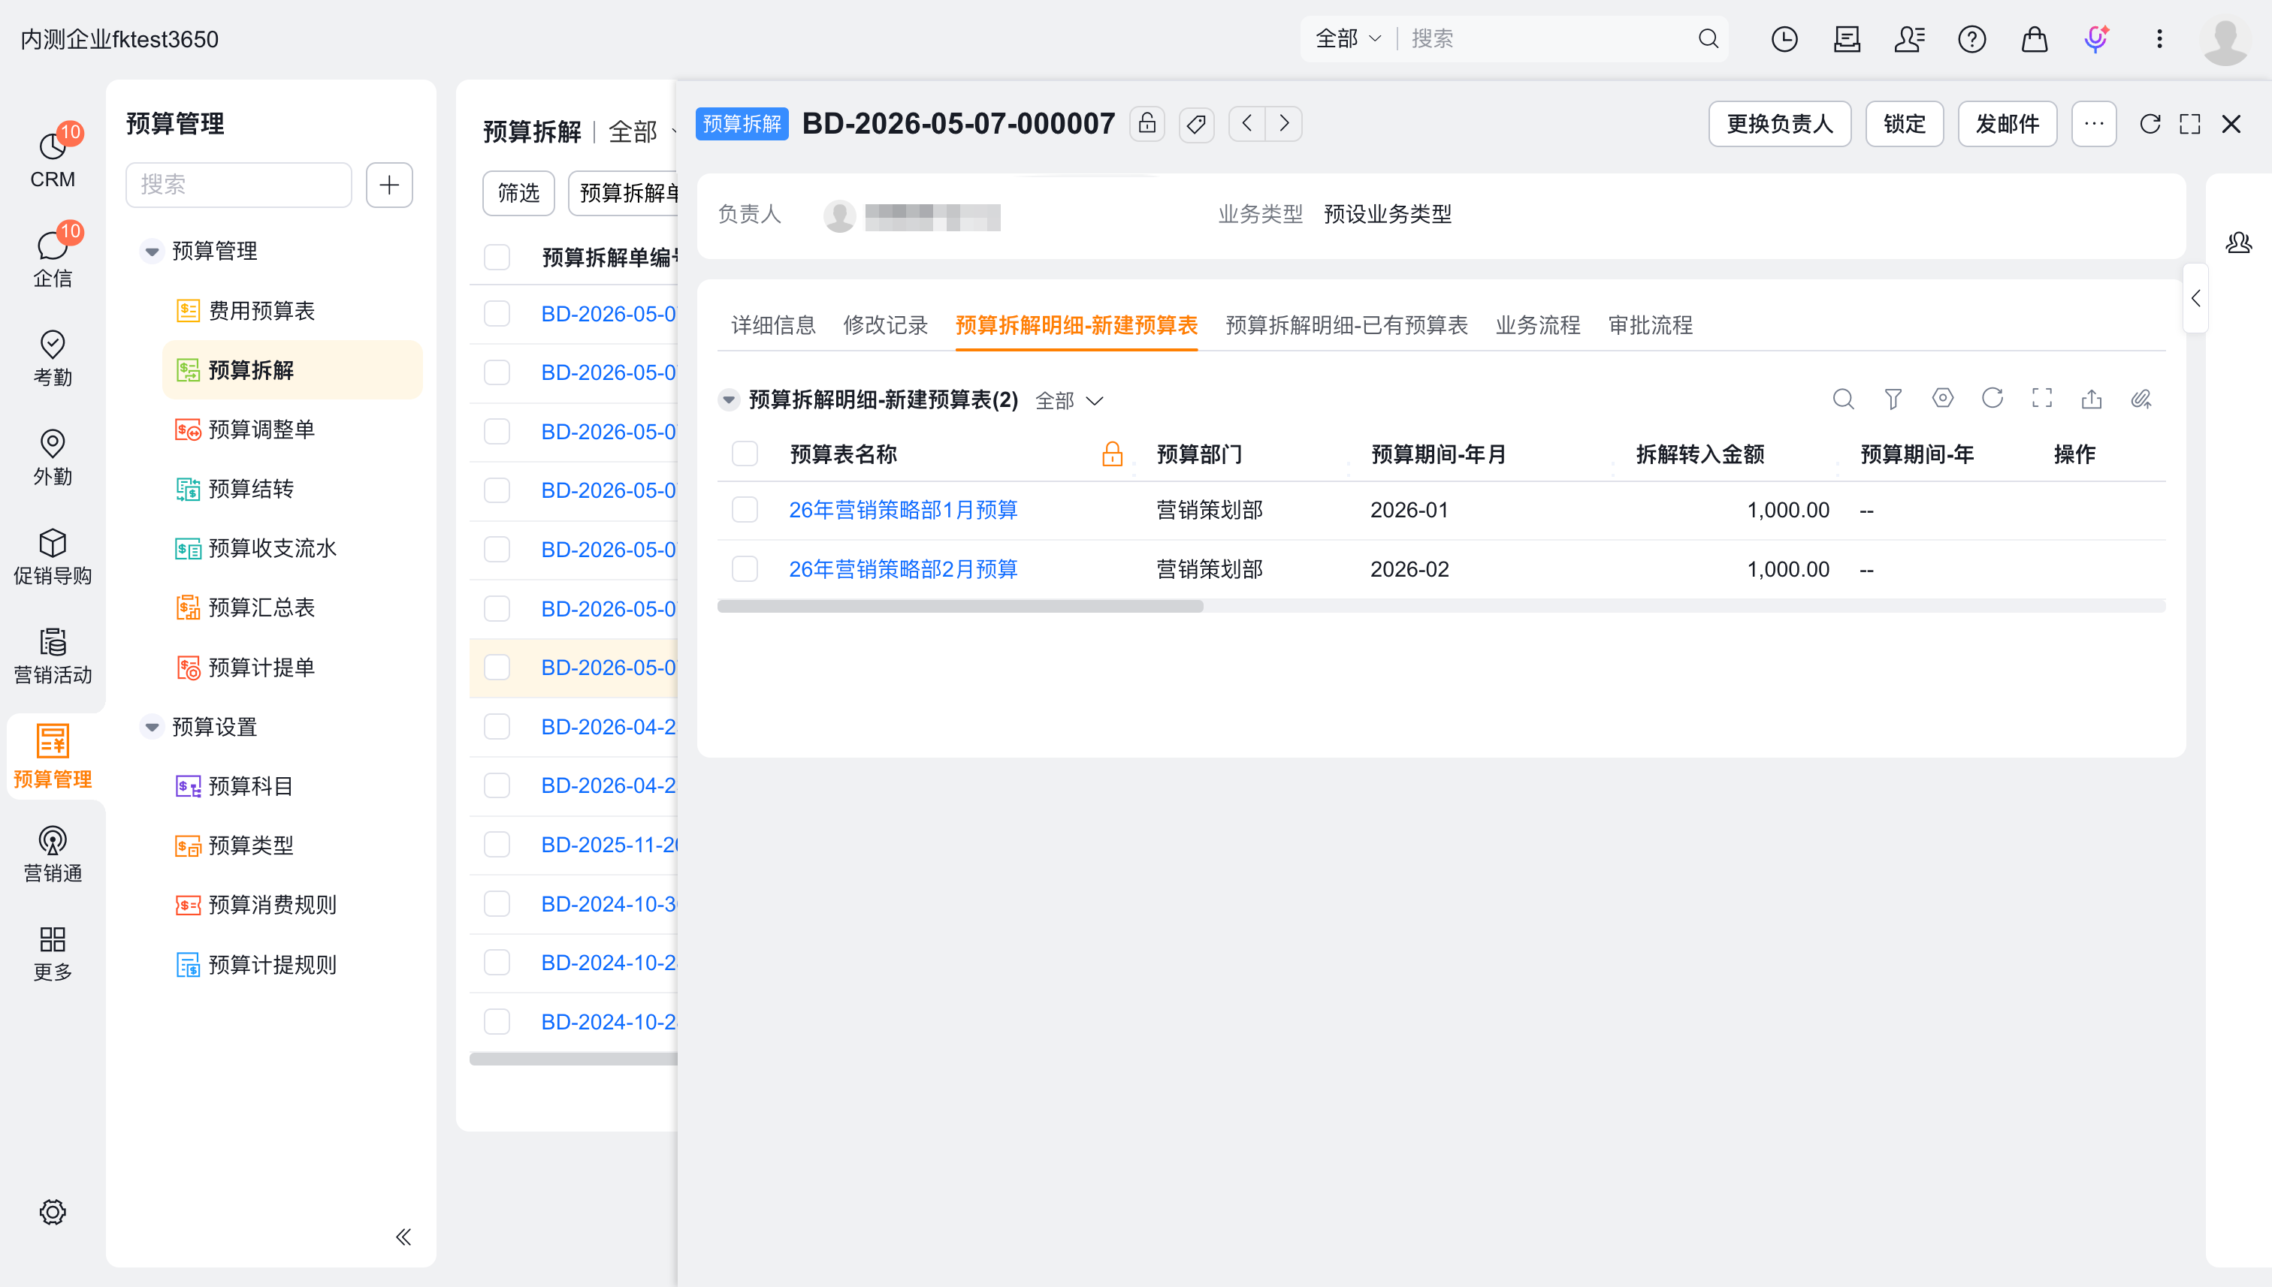Collapse the 预算管理 tree group
Image resolution: width=2272 pixels, height=1287 pixels.
tap(152, 251)
